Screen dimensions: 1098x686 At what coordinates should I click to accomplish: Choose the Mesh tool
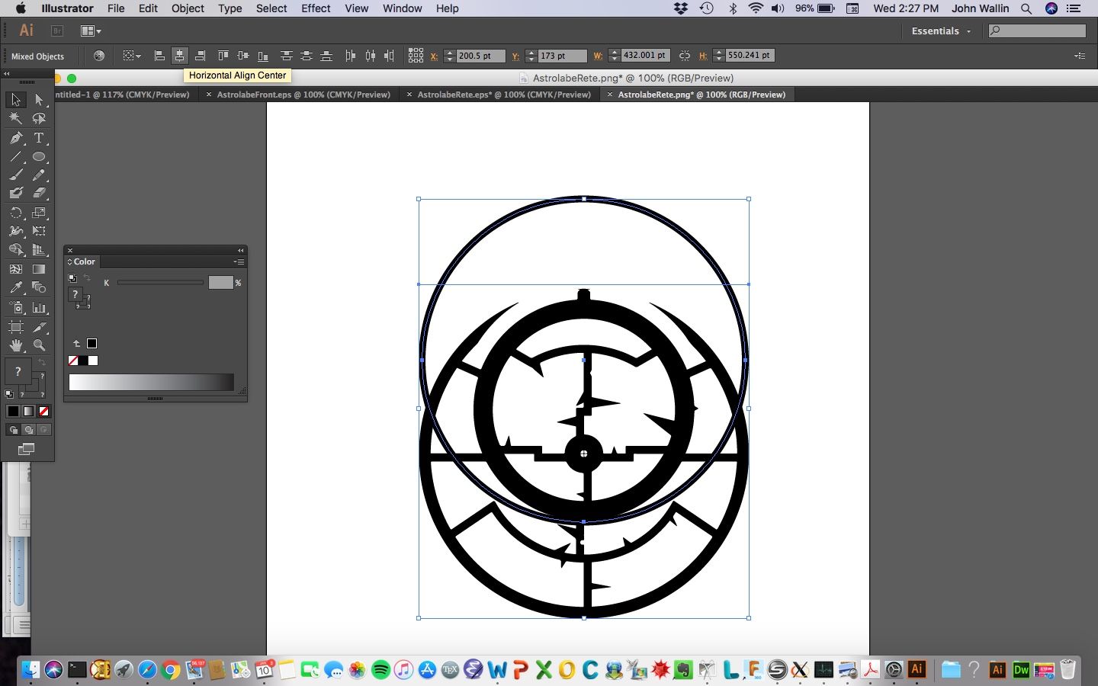(x=16, y=269)
